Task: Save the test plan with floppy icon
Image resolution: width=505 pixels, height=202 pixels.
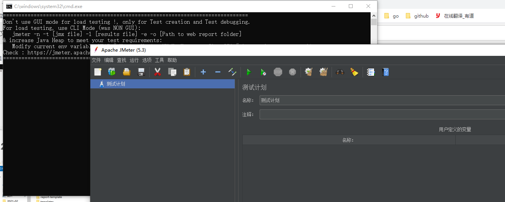Action: coord(141,72)
